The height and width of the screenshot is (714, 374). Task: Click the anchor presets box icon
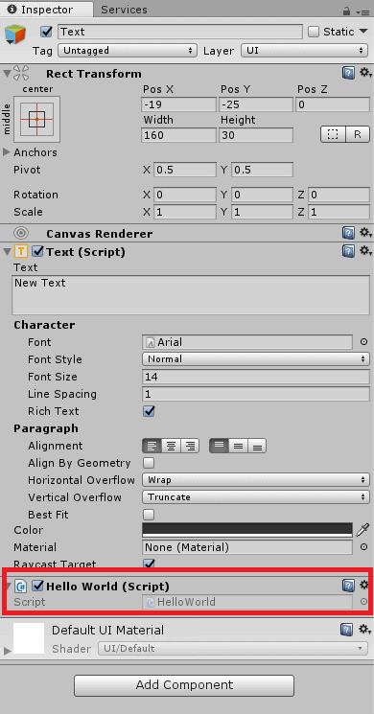click(36, 119)
